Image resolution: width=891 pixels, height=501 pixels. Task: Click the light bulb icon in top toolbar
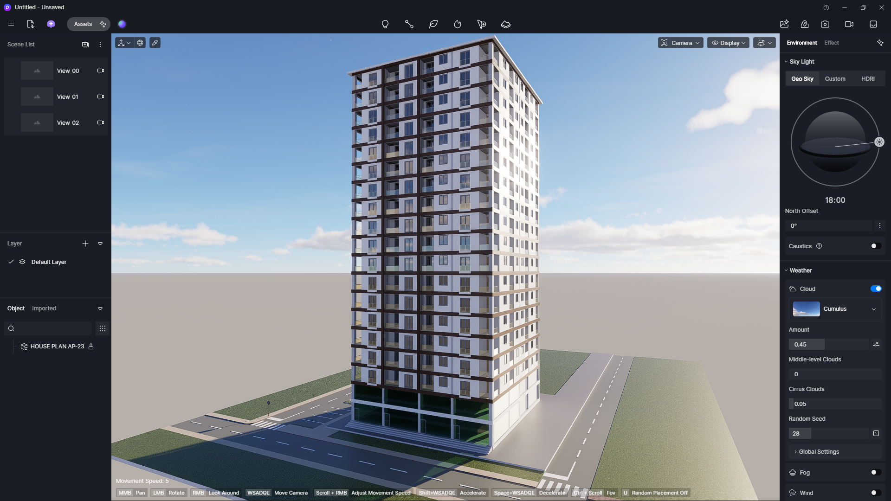(385, 24)
